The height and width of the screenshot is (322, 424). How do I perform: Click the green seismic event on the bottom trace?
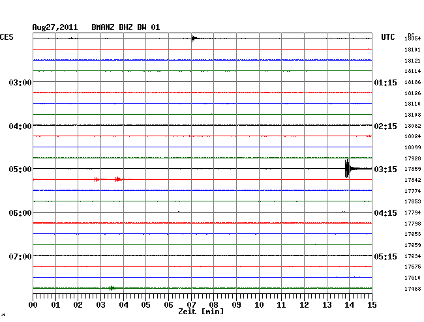point(112,288)
